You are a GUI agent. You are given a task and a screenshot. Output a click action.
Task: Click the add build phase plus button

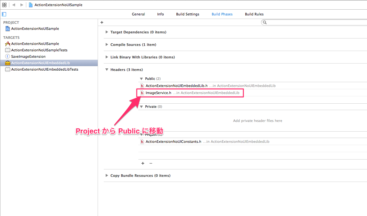pyautogui.click(x=102, y=22)
